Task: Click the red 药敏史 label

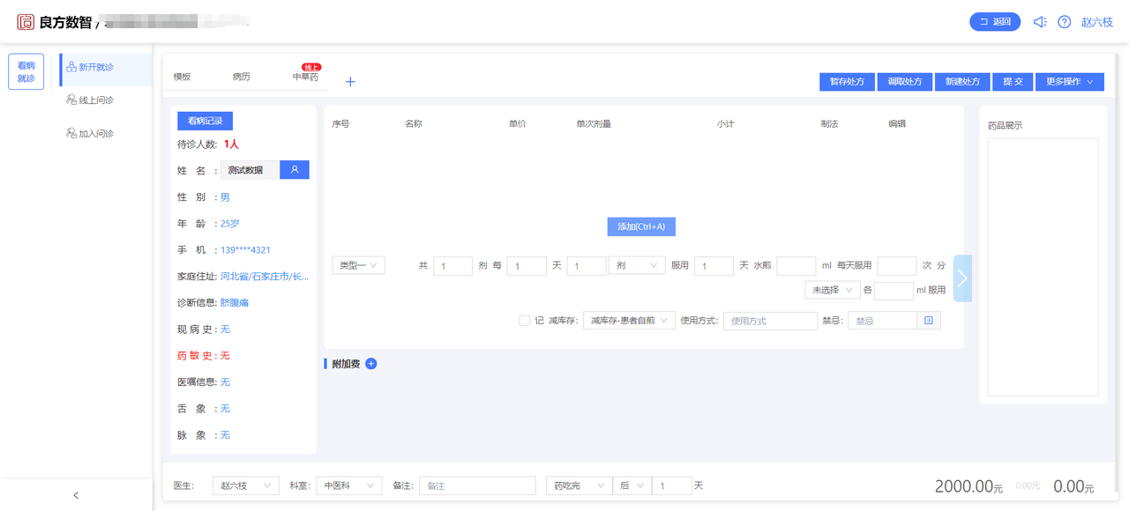Action: click(195, 355)
